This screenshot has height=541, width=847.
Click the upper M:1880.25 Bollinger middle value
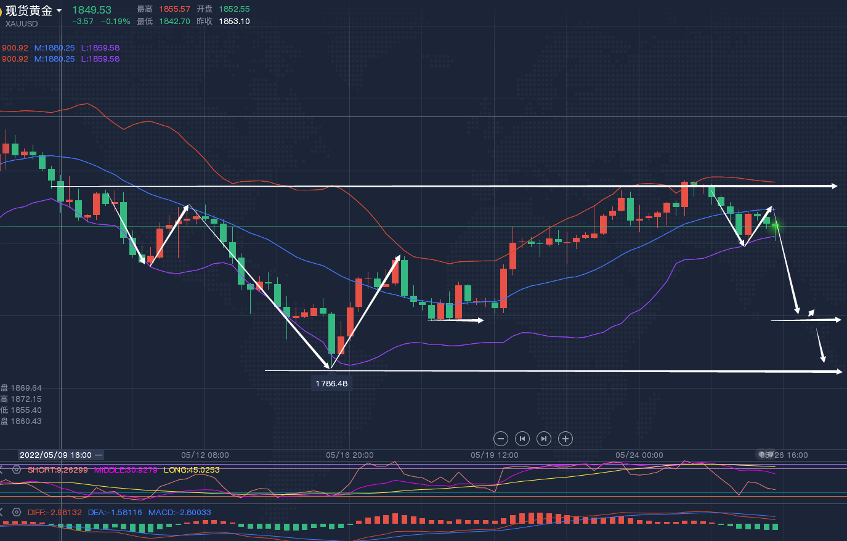[55, 47]
